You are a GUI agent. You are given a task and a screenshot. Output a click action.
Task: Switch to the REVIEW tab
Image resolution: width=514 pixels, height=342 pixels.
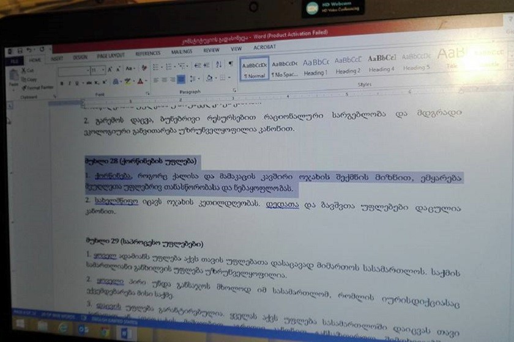pyautogui.click(x=211, y=51)
